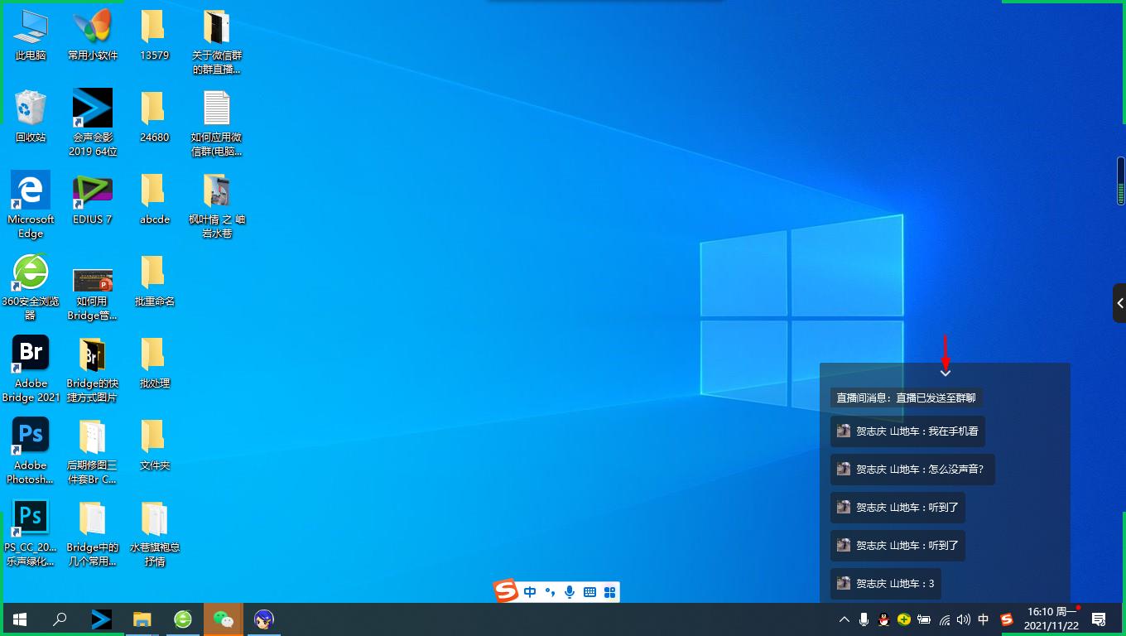
Task: Open 会声会影 from the taskbar
Action: 101,619
